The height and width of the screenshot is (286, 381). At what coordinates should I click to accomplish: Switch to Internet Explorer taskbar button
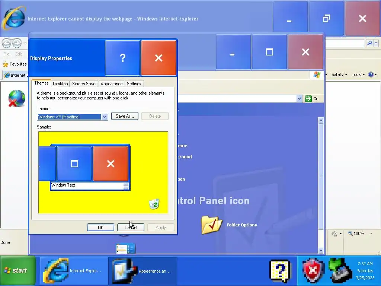coord(74,270)
